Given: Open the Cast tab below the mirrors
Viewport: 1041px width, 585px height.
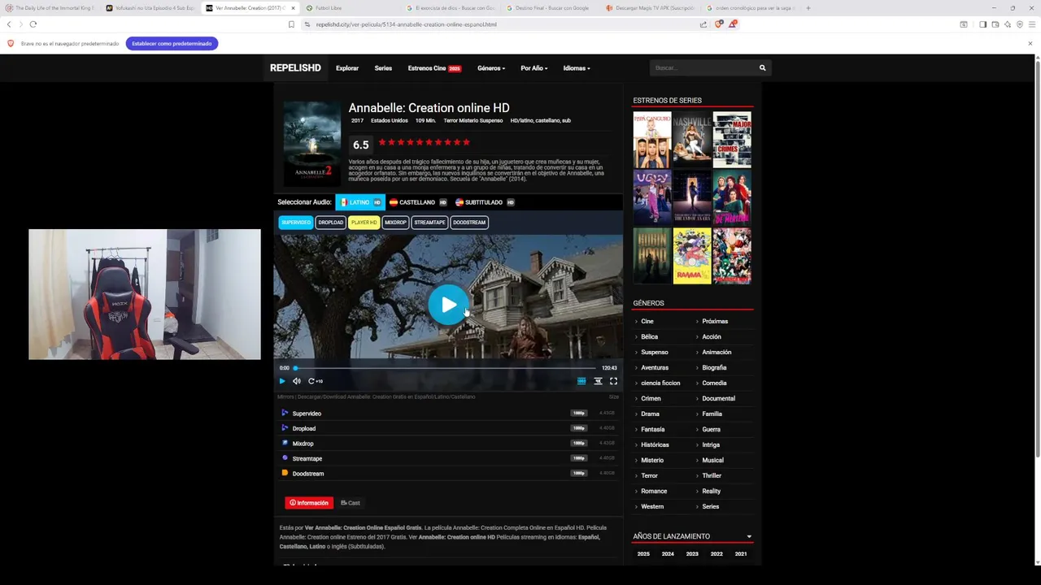Looking at the screenshot, I should coord(351,503).
